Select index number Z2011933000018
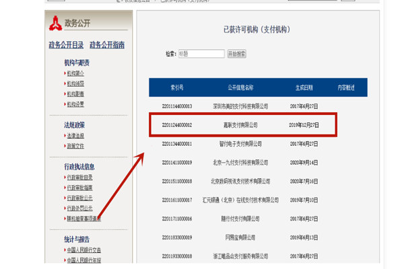The image size is (404, 269). [177, 256]
